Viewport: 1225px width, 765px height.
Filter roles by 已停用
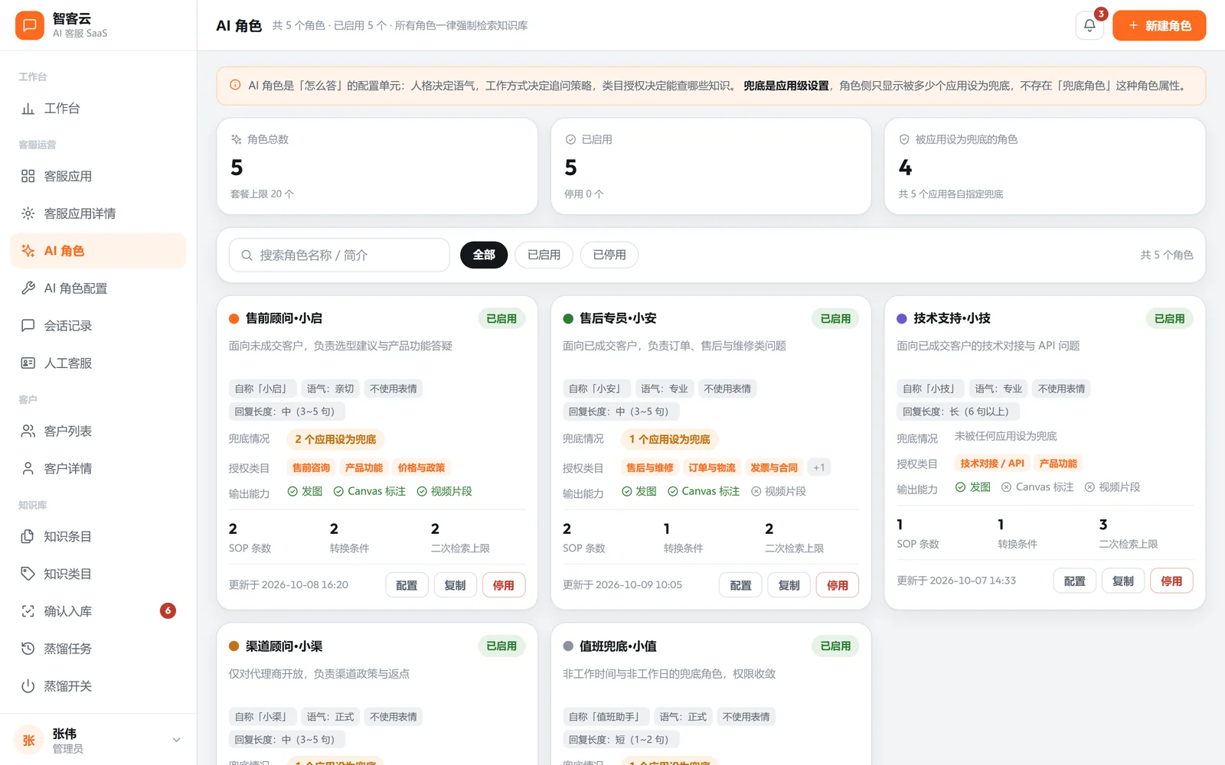tap(609, 255)
